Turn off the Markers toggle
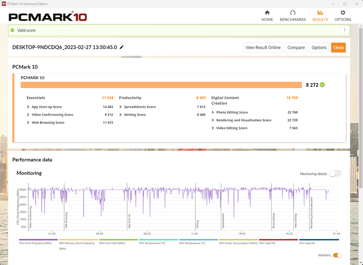 click(x=337, y=255)
